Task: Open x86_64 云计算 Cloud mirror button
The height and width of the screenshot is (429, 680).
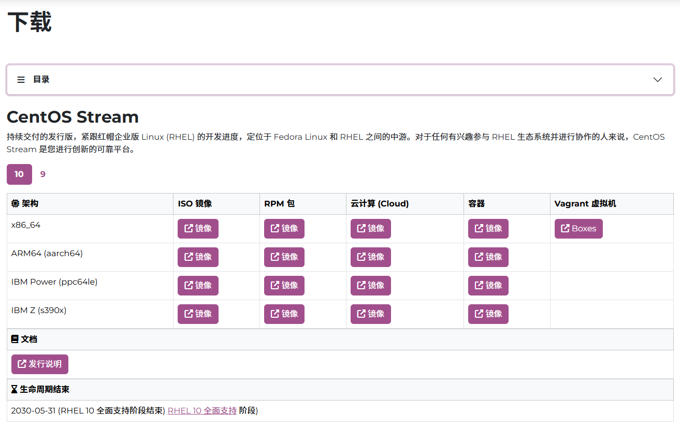Action: coord(371,229)
